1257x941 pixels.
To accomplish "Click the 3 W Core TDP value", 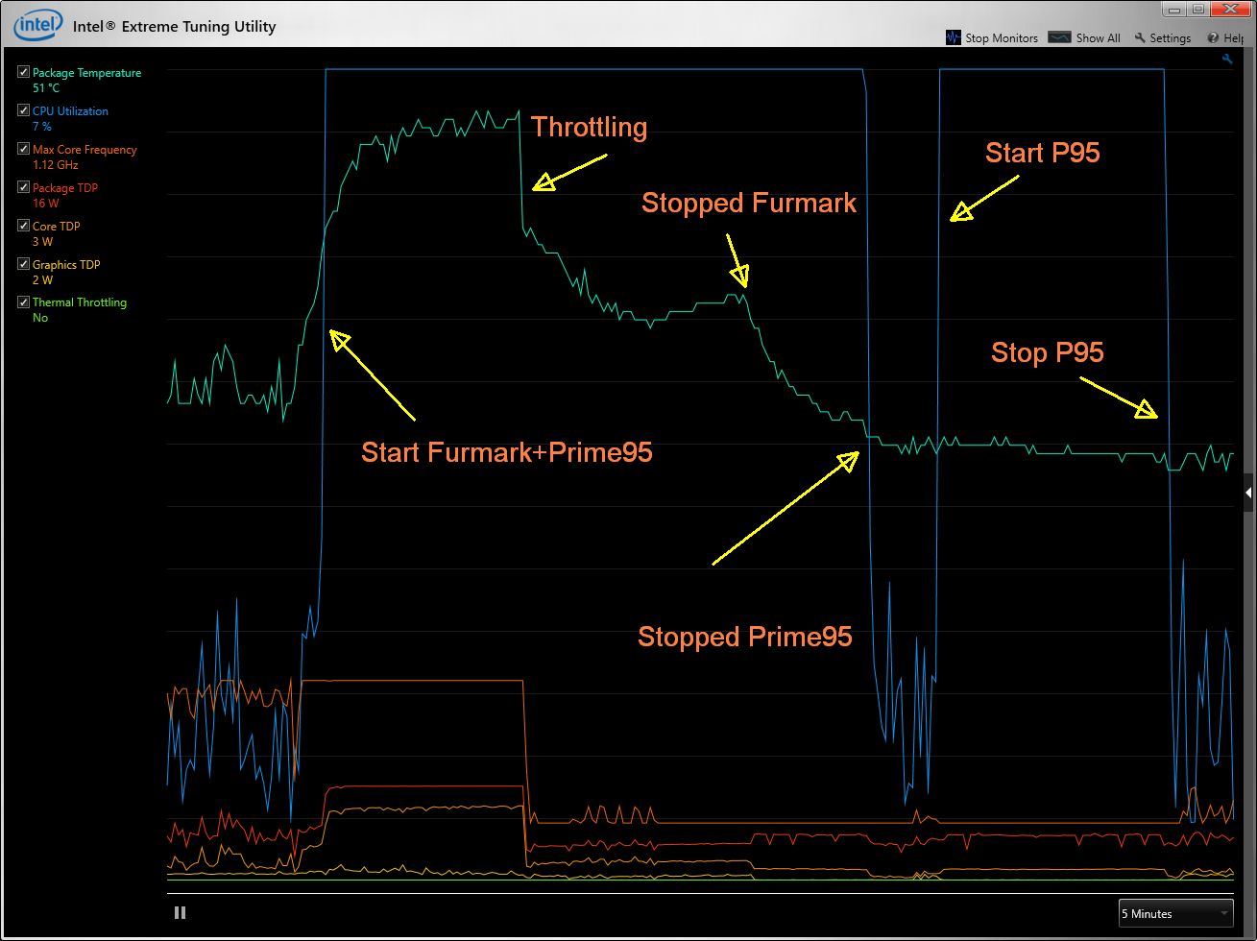I will tap(42, 242).
